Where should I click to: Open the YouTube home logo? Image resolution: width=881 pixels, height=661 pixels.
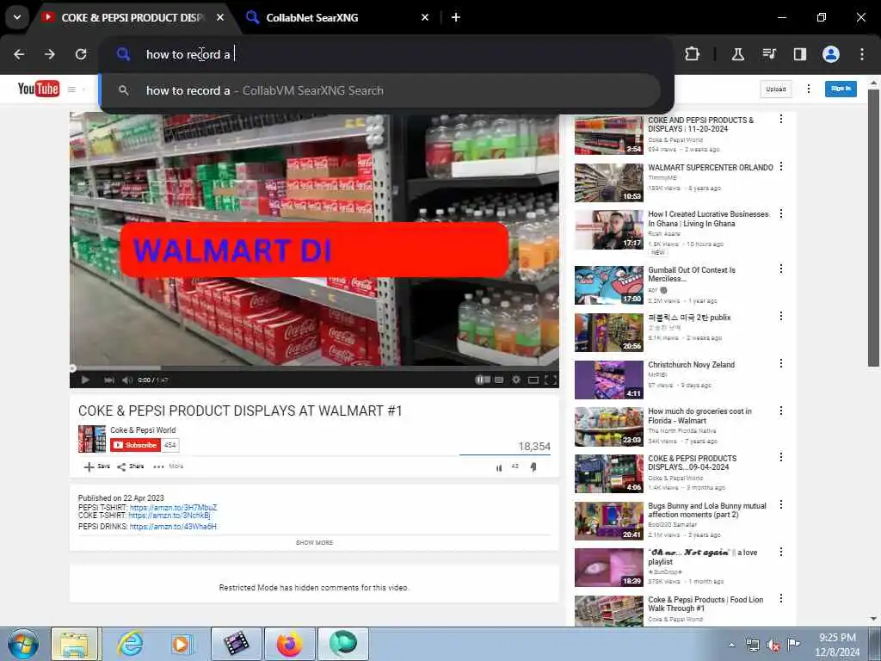[38, 89]
